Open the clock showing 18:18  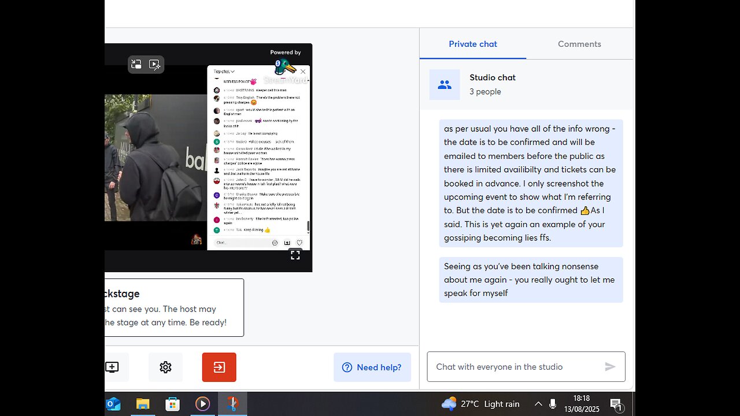coord(582,404)
